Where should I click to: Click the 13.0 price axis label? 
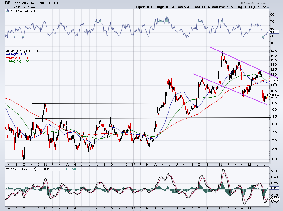click(274, 65)
